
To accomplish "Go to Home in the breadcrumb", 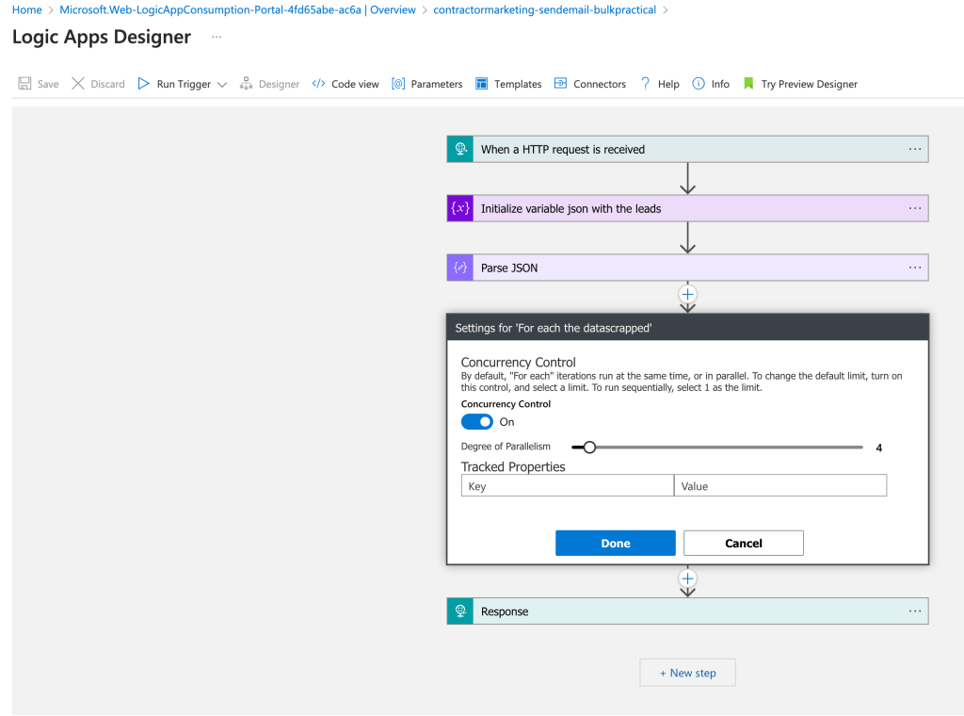I will (x=27, y=9).
